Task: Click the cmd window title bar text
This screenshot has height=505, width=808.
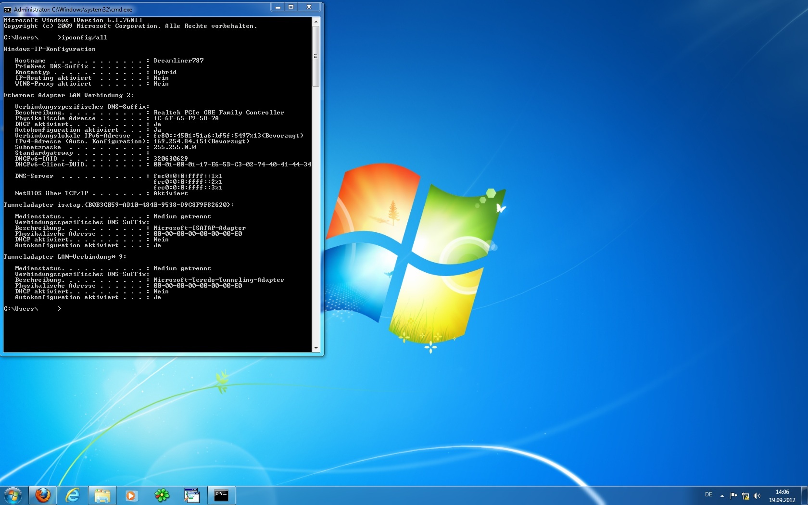Action: point(73,9)
